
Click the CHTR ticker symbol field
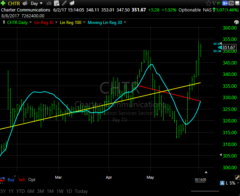tap(14, 3)
